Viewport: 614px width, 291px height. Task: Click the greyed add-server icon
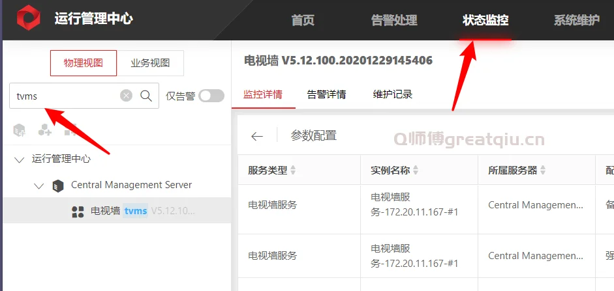click(x=20, y=130)
